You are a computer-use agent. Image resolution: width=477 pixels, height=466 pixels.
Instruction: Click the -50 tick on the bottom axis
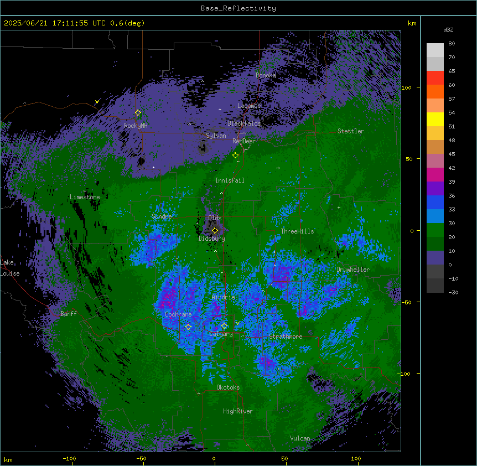[141, 458]
